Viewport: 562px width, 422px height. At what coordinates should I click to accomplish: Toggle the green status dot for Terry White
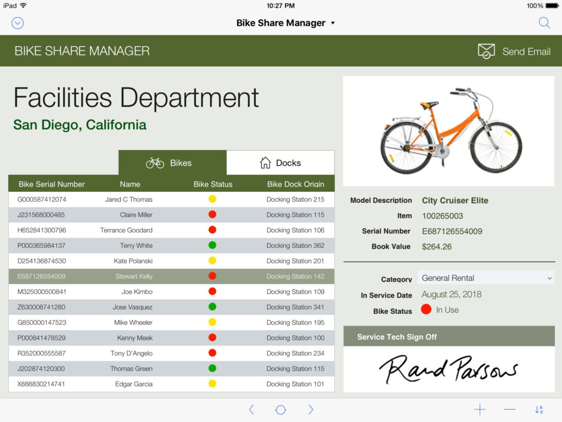212,245
